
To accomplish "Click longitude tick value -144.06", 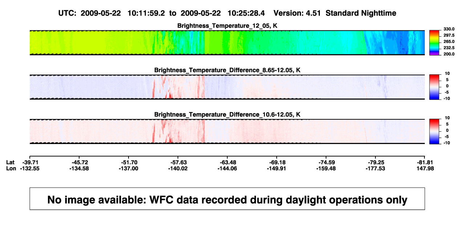I will [x=227, y=168].
